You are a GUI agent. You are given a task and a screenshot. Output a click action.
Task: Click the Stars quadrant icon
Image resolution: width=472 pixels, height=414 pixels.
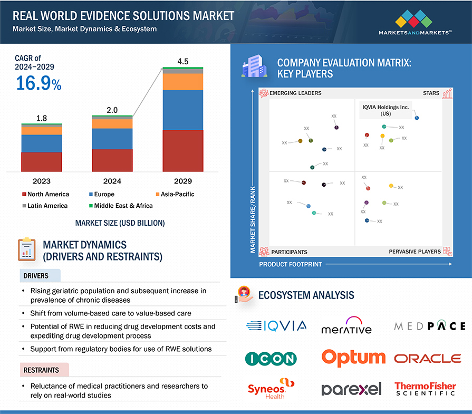[447, 94]
